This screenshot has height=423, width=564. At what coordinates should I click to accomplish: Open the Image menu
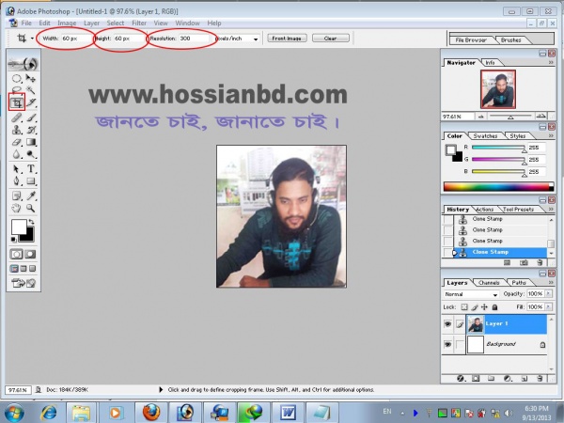67,23
